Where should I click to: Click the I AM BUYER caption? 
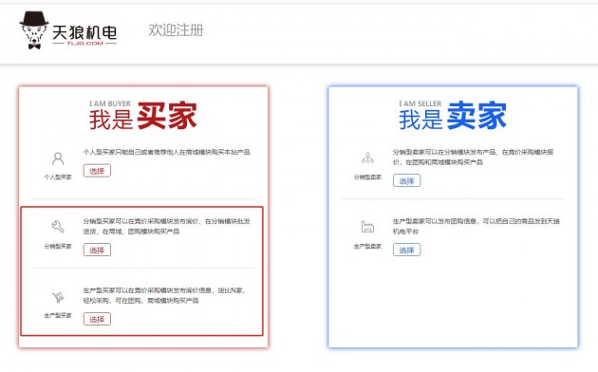coord(110,103)
